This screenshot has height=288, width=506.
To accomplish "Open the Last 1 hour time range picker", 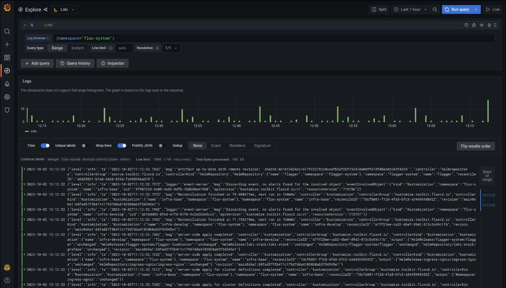I will pyautogui.click(x=410, y=9).
